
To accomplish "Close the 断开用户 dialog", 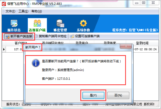I will pyautogui.click(x=126, y=46).
